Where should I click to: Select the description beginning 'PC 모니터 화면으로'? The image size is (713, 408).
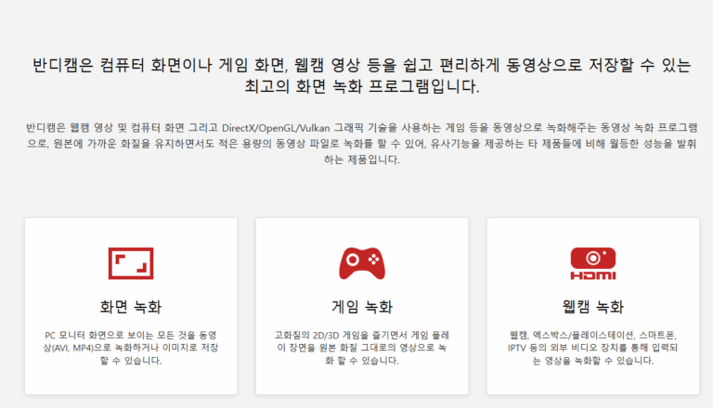[131, 348]
